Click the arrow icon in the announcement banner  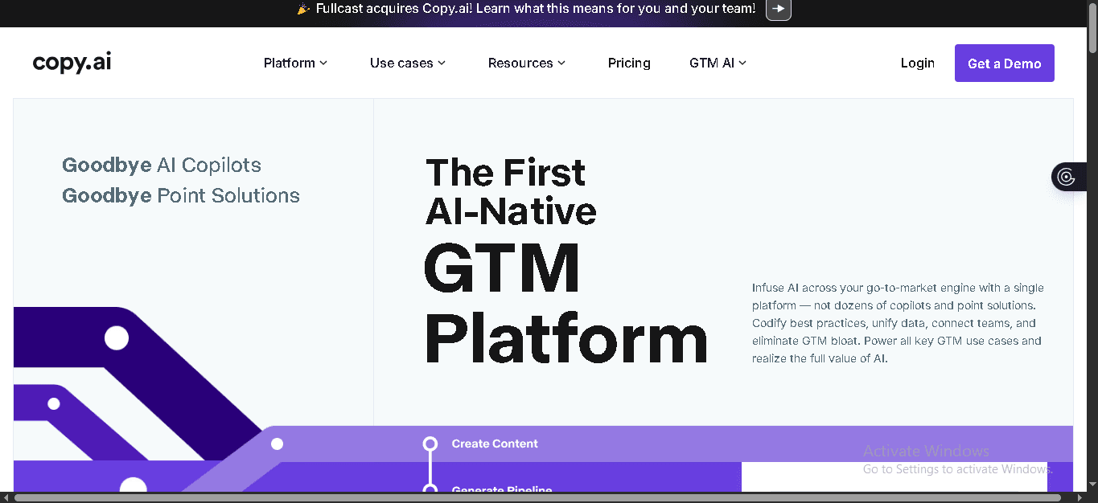[x=777, y=10]
